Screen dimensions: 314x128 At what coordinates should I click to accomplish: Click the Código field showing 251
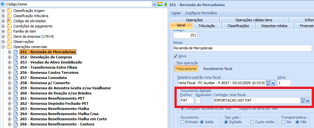point(185,35)
